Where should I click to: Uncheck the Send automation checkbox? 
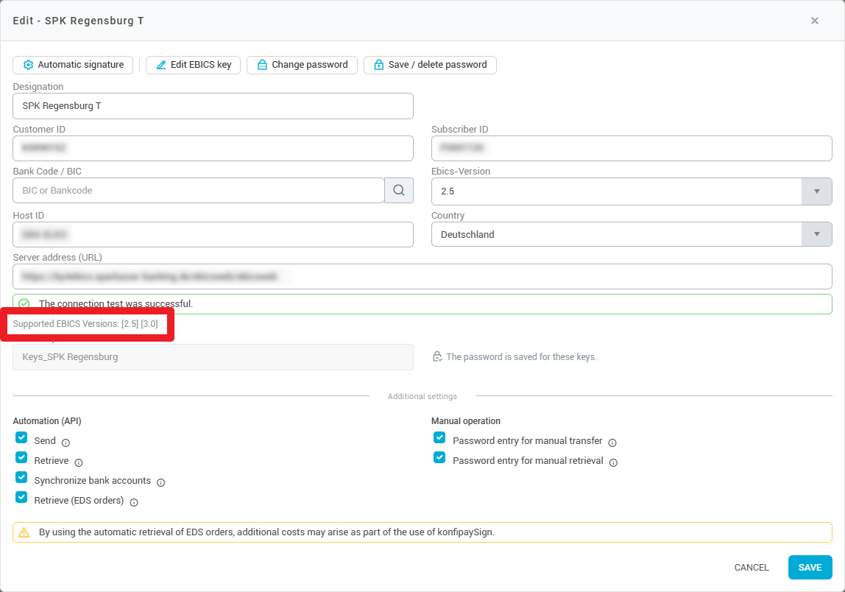21,437
